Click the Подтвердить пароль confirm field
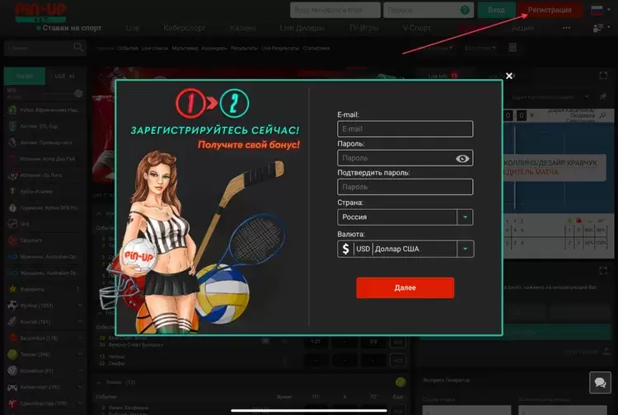The width and height of the screenshot is (618, 415). click(405, 187)
